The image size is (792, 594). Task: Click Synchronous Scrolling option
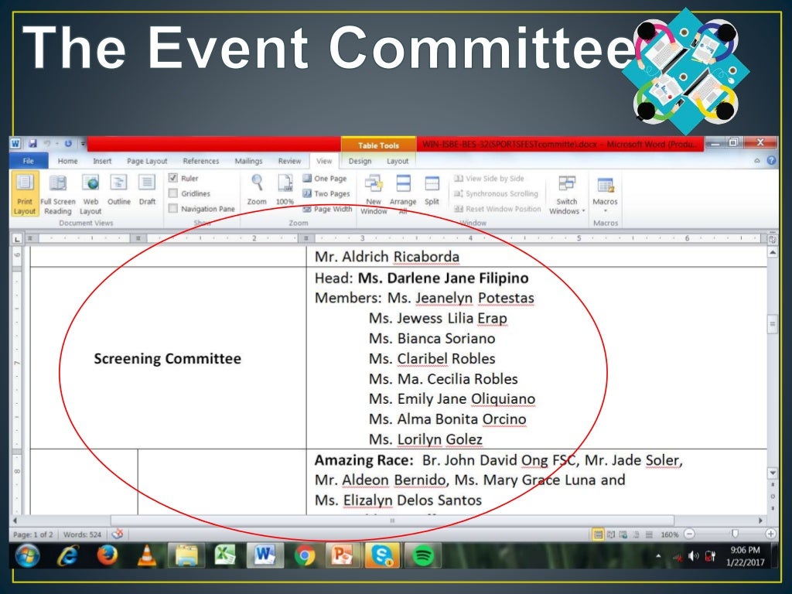tap(496, 193)
